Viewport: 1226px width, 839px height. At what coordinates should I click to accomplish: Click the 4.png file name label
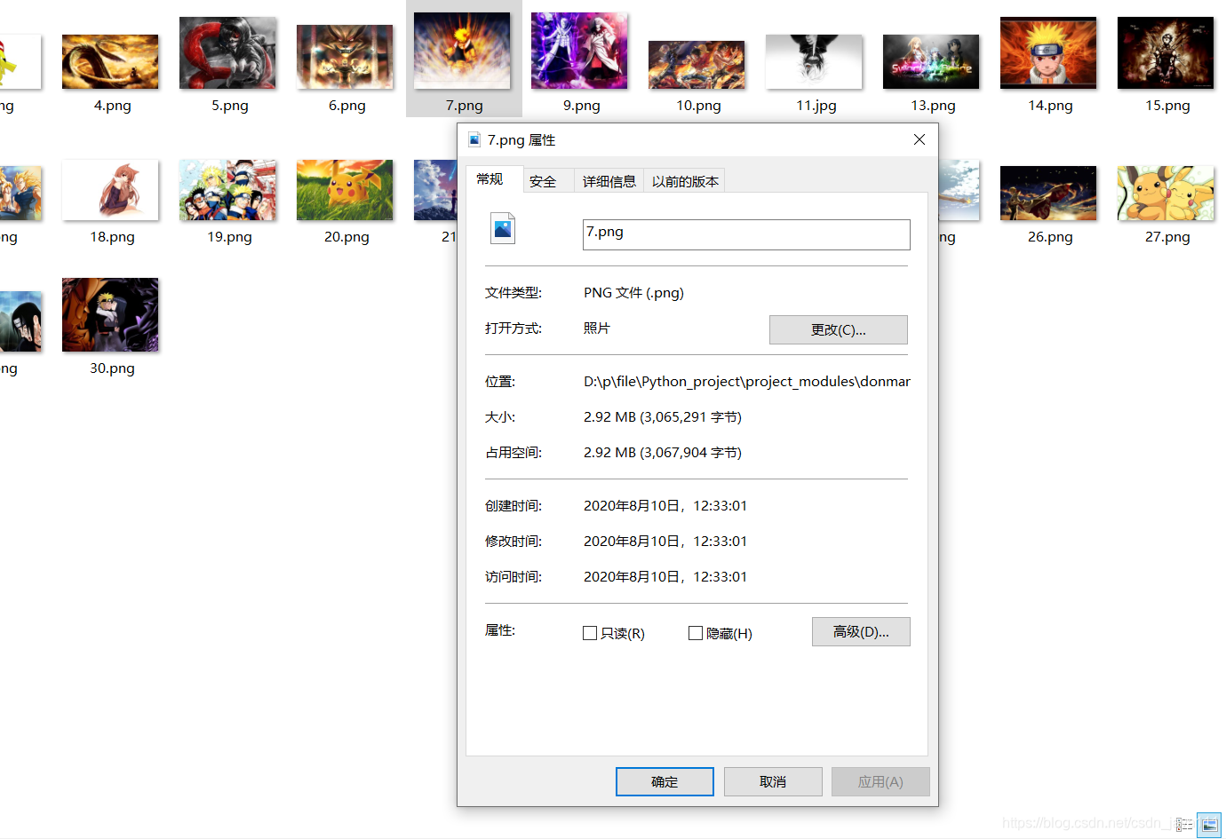click(x=113, y=106)
